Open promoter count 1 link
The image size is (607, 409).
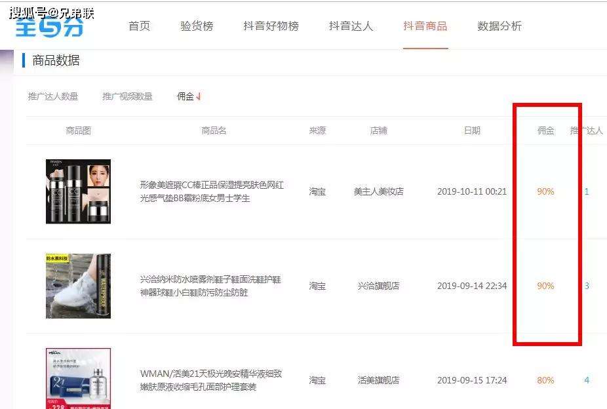click(x=587, y=191)
